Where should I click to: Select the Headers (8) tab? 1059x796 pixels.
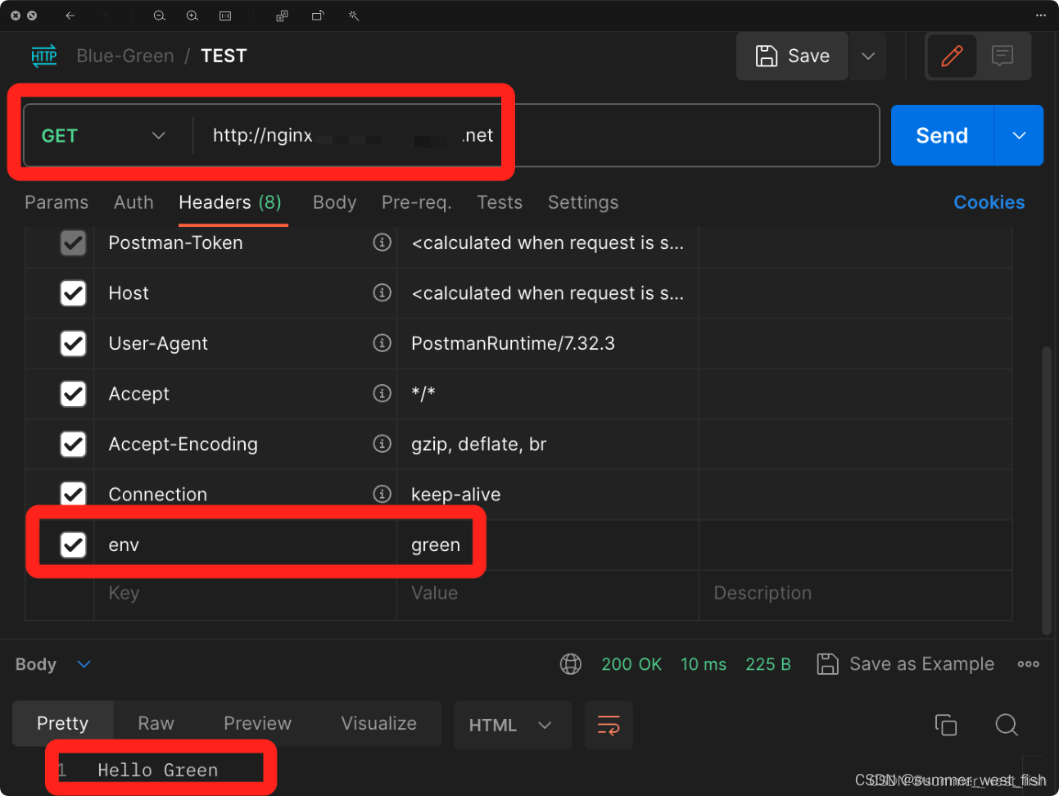tap(230, 202)
